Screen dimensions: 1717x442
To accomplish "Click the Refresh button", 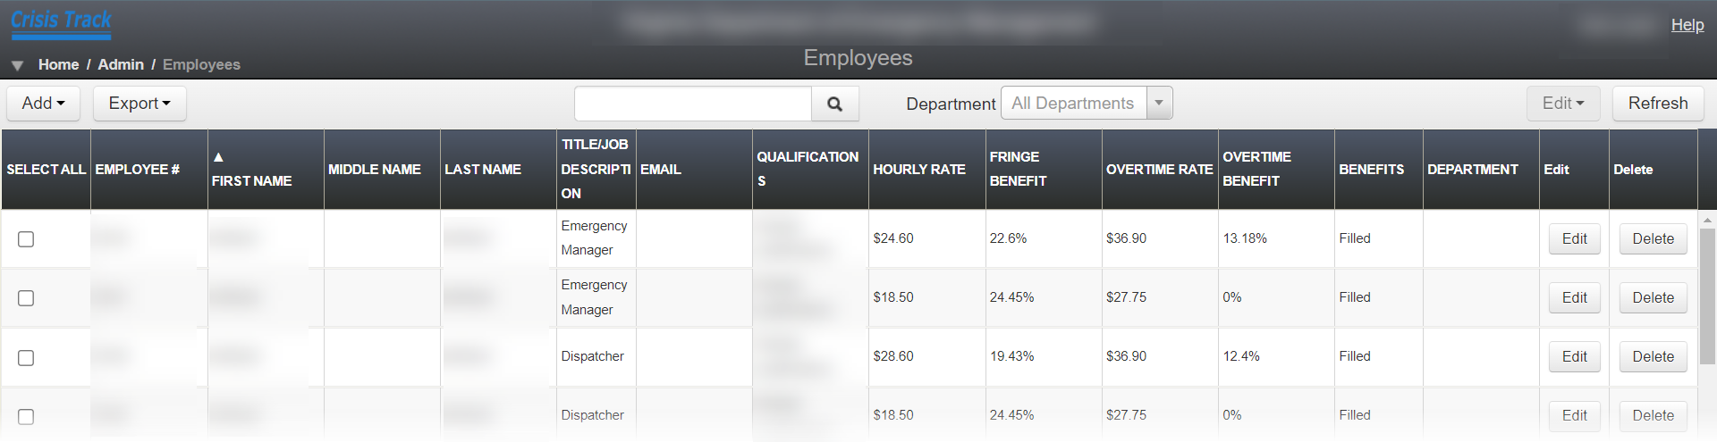I will click(x=1658, y=104).
